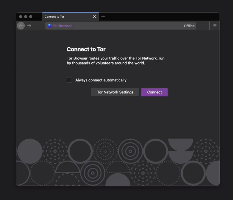The image size is (233, 200).
Task: Click the Tor Browser identity label
Action: pyautogui.click(x=62, y=26)
